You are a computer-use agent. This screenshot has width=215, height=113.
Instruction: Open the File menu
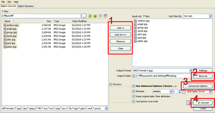point(3,2)
